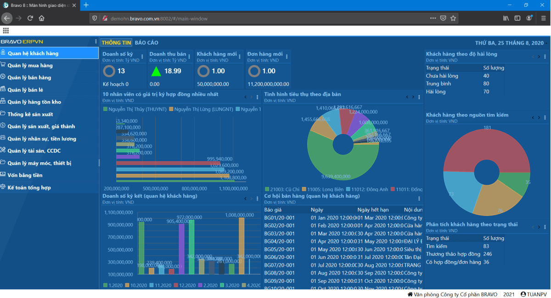
Task: Switch to the Báo cáo tab
Action: (x=146, y=43)
